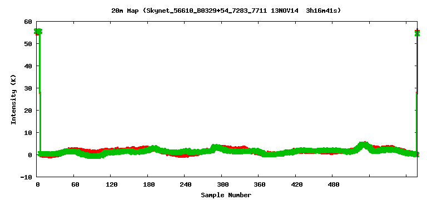Click the 40 tick label on y-axis

[28, 66]
